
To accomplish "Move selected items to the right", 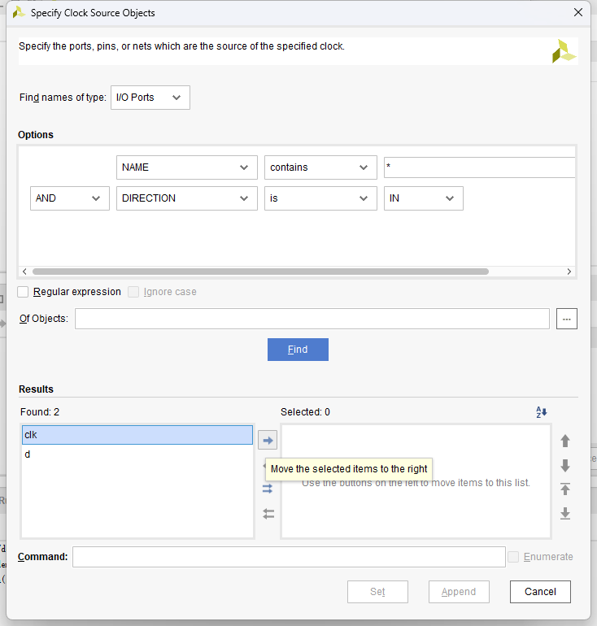I will [x=268, y=440].
